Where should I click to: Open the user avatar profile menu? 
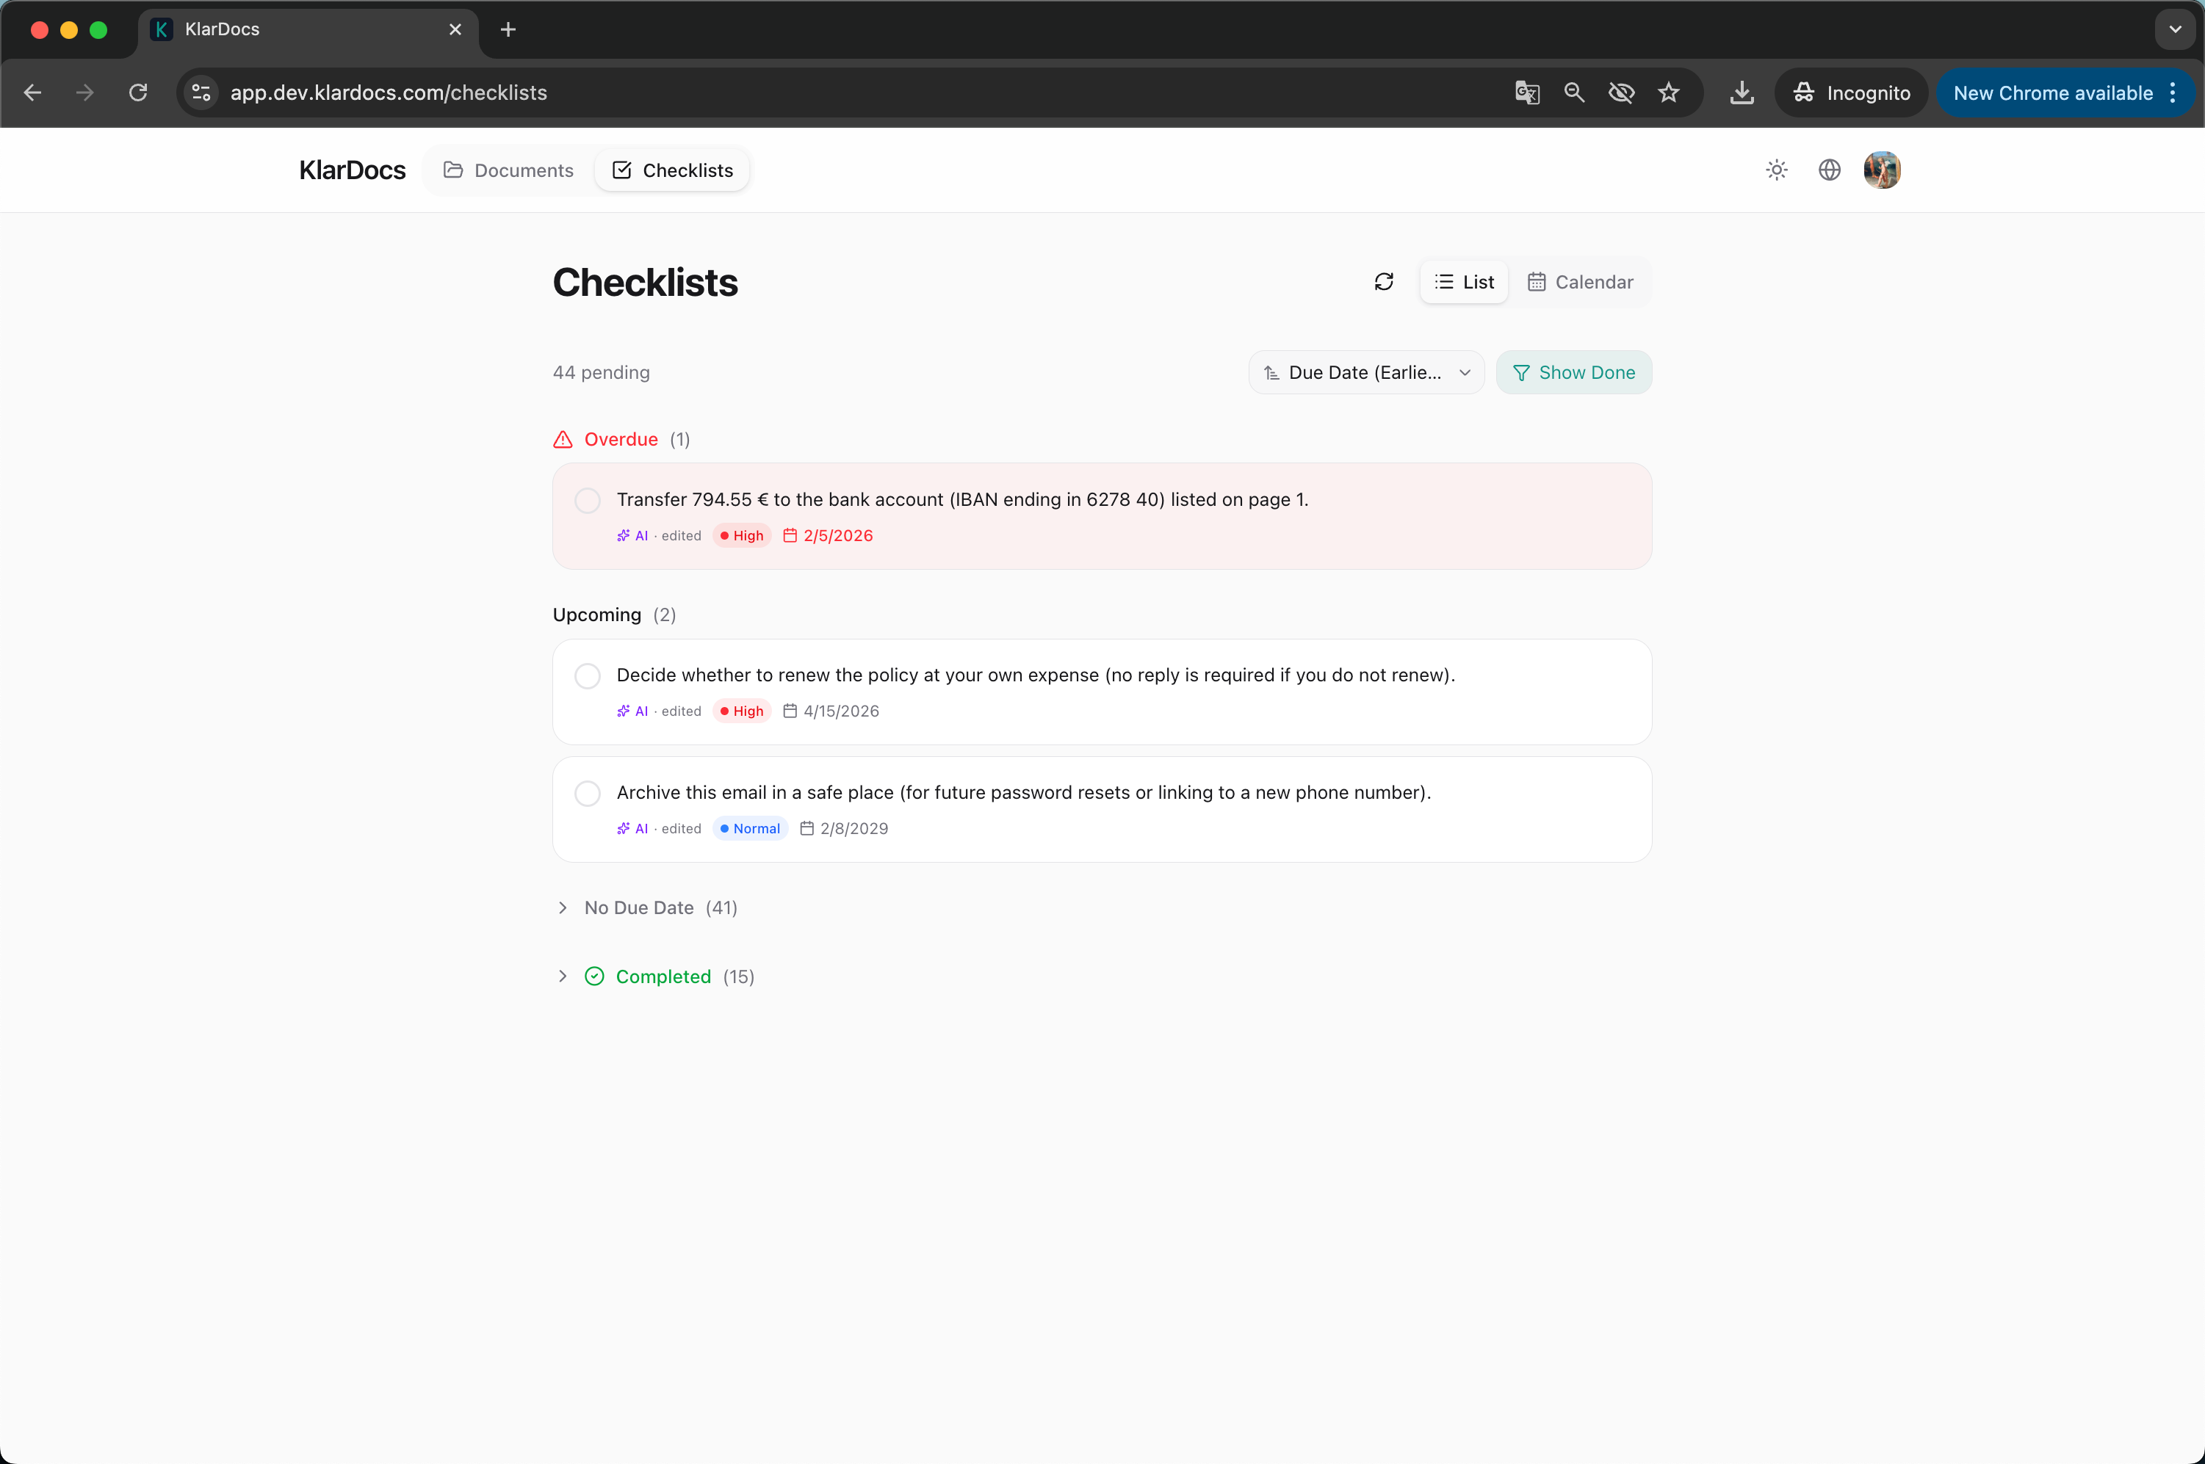tap(1881, 170)
